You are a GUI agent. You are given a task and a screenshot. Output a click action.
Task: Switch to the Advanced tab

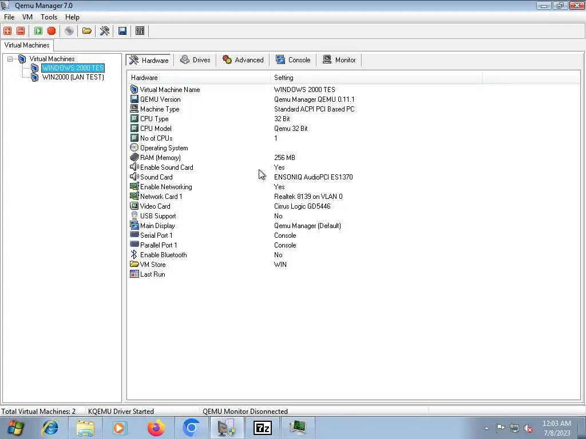(243, 60)
